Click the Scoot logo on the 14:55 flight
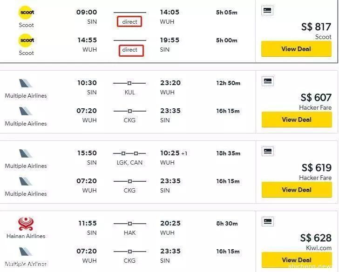The width and height of the screenshot is (339, 272). coord(27,40)
